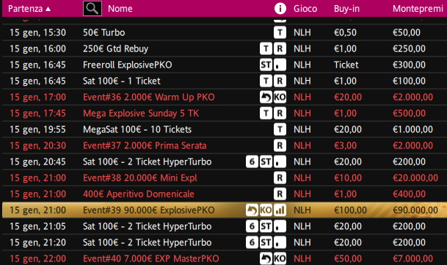This screenshot has height=265, width=447.
Task: Click the T turbo badge on 50€ Turbo
Action: point(280,32)
